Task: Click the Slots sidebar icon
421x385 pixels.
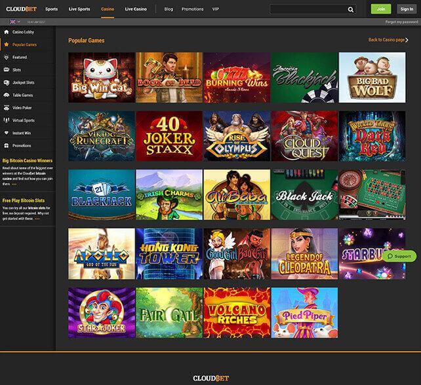Action: click(7, 69)
